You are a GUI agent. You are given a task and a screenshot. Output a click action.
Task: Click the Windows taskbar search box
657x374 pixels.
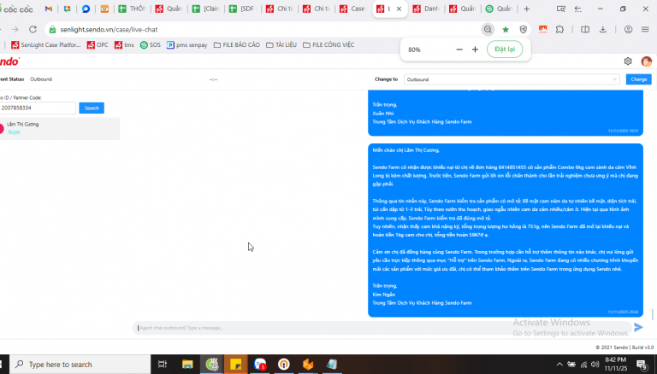[80, 365]
